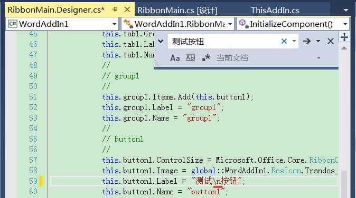Click the vertical scrollbar thumb
This screenshot has width=356, height=198.
pyautogui.click(x=344, y=184)
